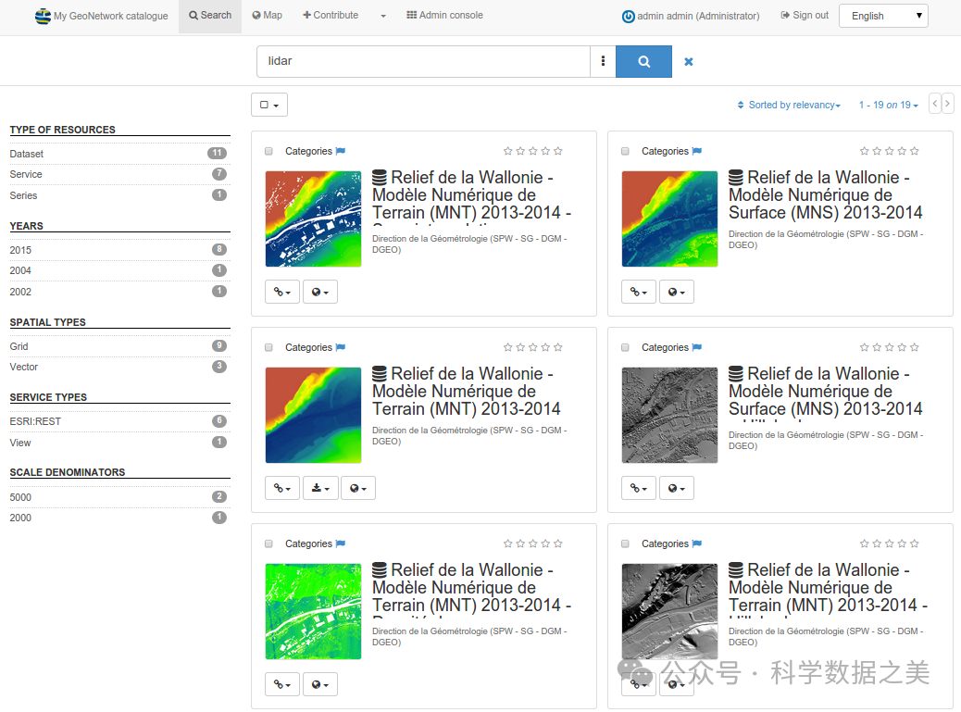Open the select-all checkbox dropdown above results

pyautogui.click(x=269, y=105)
